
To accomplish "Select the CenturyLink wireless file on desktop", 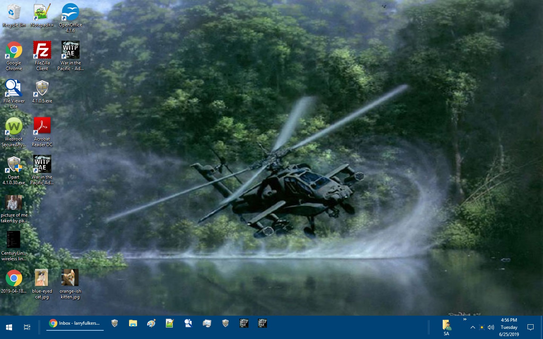I will [14, 246].
